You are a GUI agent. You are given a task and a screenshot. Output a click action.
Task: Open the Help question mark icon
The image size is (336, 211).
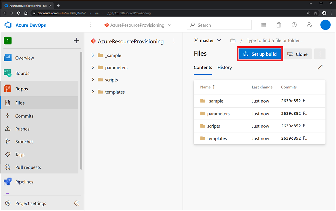(x=294, y=25)
